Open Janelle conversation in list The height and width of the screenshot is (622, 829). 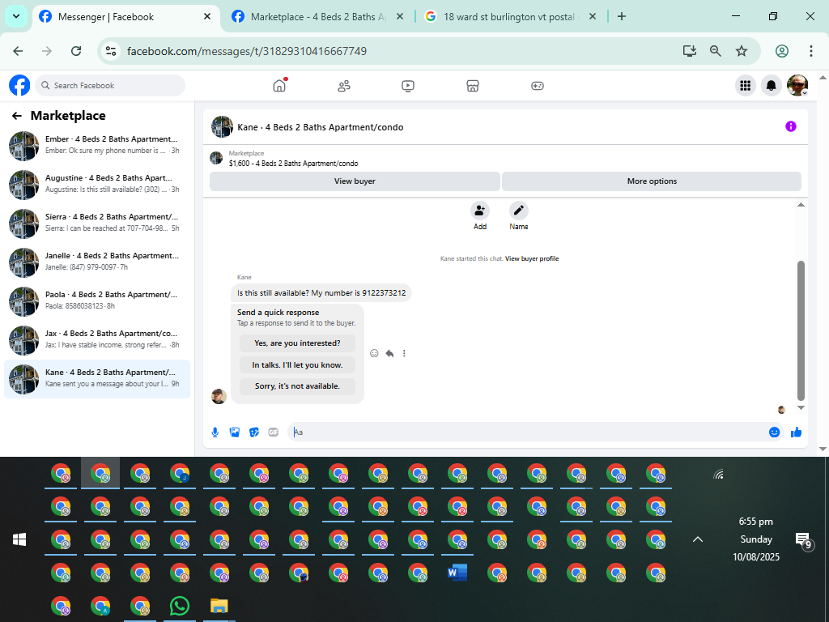point(97,262)
